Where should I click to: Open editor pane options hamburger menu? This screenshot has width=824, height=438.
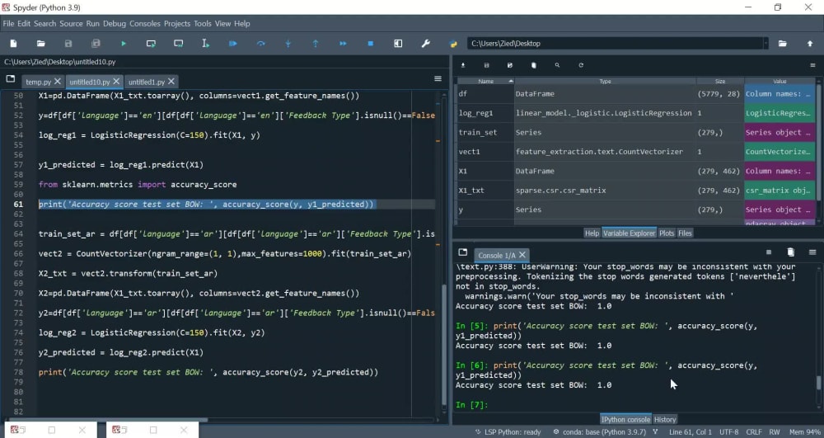coord(438,79)
